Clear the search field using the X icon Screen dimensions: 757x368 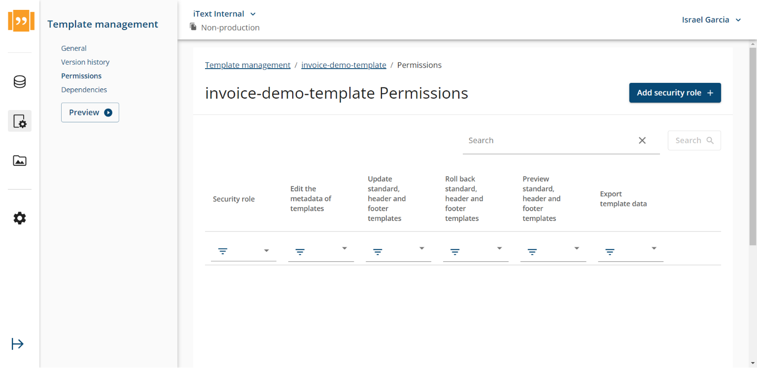[642, 140]
